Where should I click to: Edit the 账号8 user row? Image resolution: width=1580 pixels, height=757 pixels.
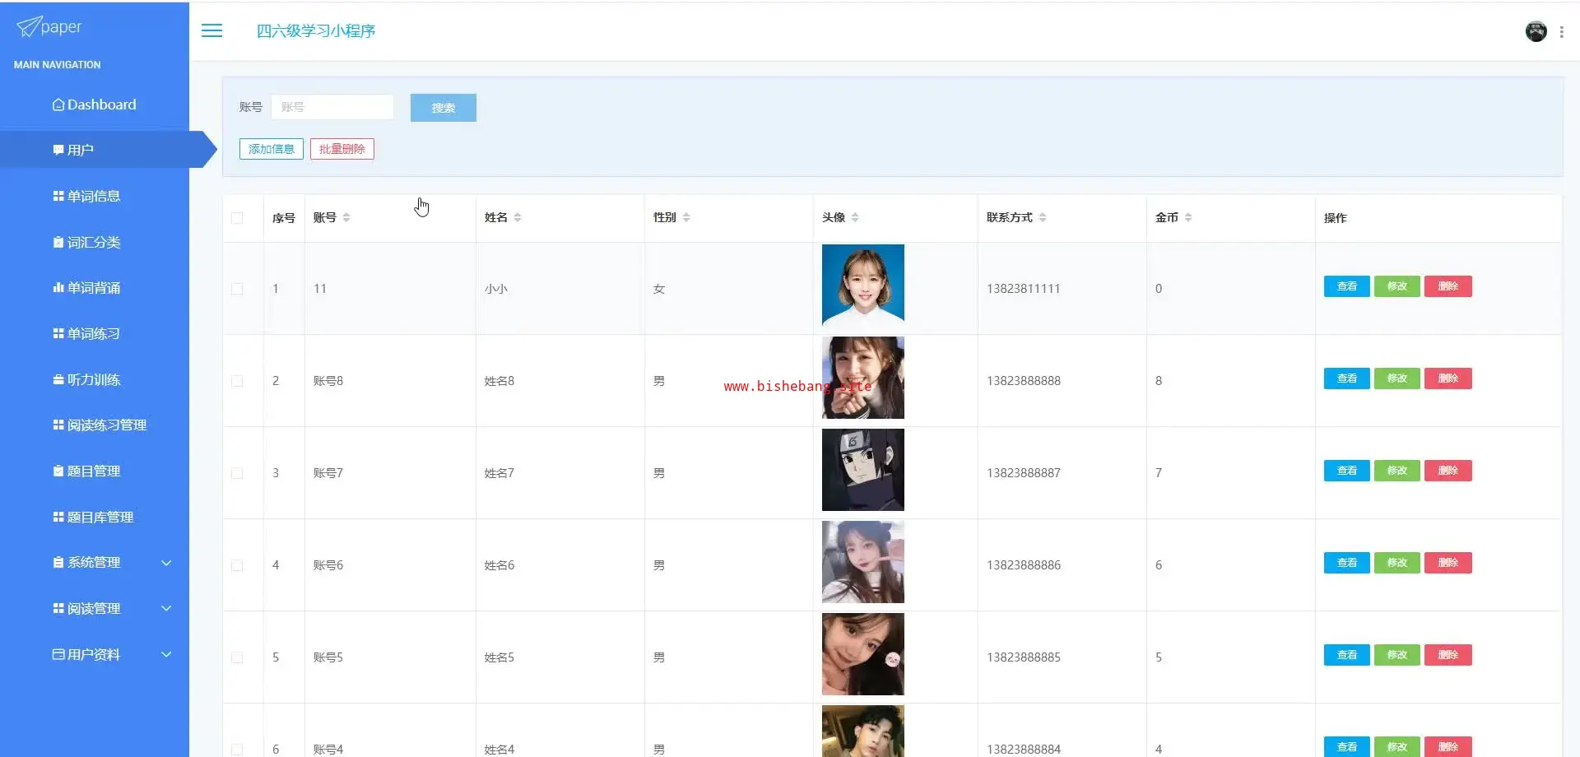pyautogui.click(x=1397, y=378)
